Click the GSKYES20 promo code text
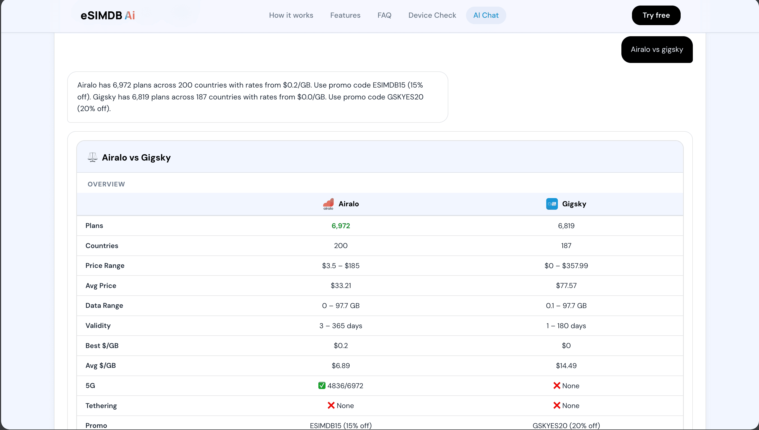Image resolution: width=759 pixels, height=430 pixels. [566, 425]
